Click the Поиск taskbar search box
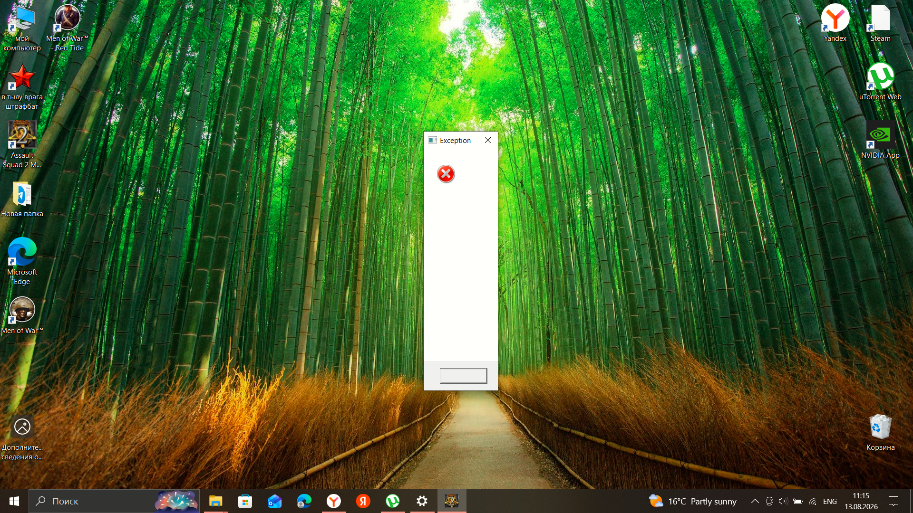Viewport: 913px width, 513px height. tap(114, 501)
